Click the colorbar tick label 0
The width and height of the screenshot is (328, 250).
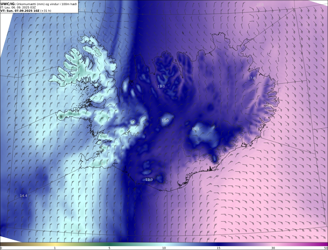coord(1,248)
